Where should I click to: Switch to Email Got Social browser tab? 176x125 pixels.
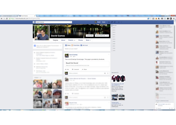[9, 16]
